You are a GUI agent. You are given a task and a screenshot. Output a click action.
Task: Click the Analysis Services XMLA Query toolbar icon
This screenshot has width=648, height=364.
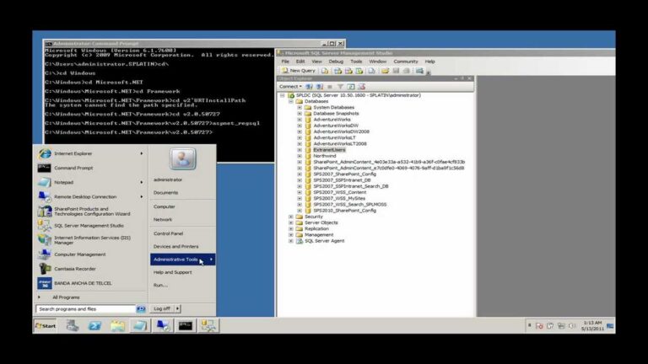(x=359, y=71)
